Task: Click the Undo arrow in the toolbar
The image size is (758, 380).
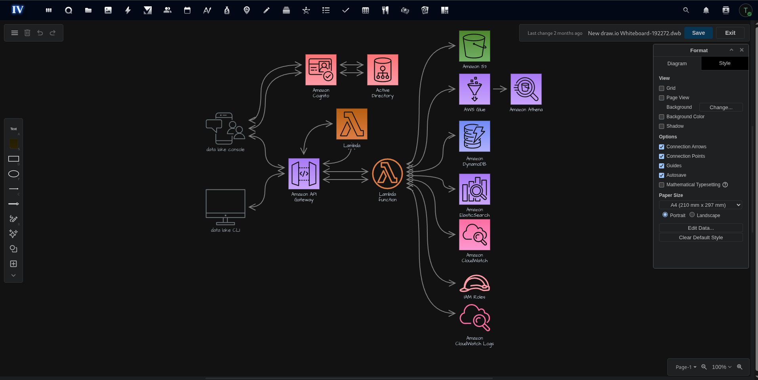Action: pos(40,33)
